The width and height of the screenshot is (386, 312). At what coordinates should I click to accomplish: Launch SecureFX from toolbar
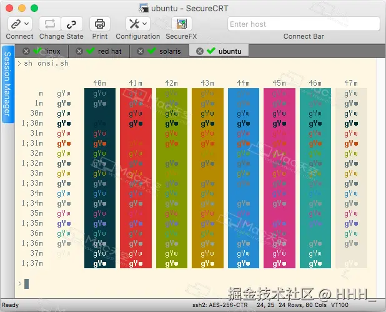(x=181, y=24)
